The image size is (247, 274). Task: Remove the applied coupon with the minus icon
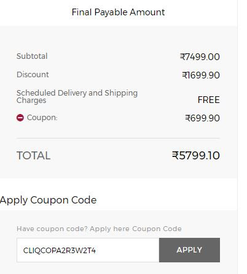[x=20, y=118]
